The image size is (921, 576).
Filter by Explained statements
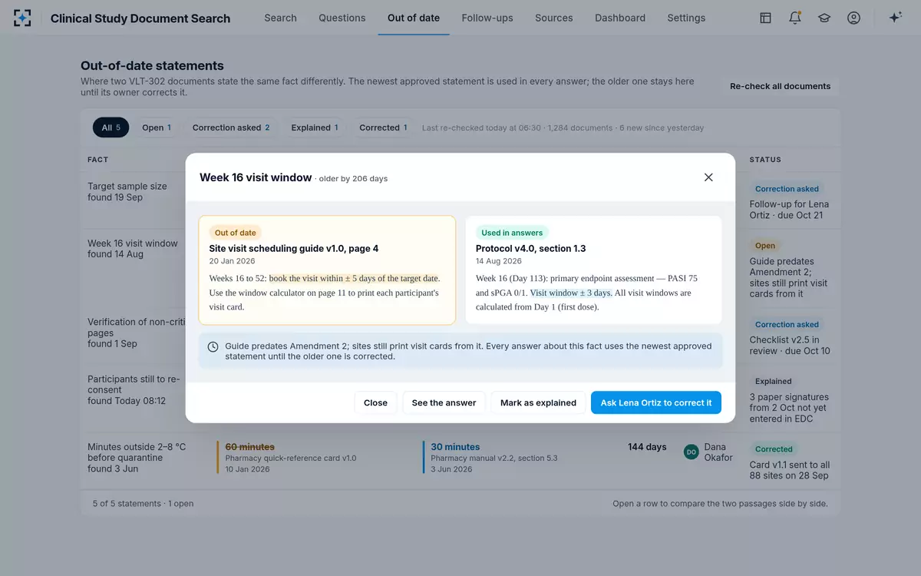(x=315, y=127)
